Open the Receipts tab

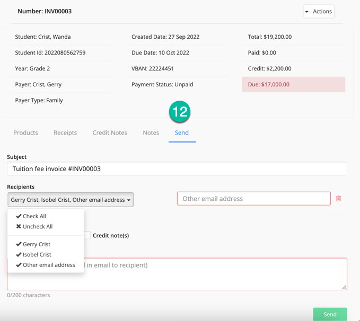coord(65,133)
